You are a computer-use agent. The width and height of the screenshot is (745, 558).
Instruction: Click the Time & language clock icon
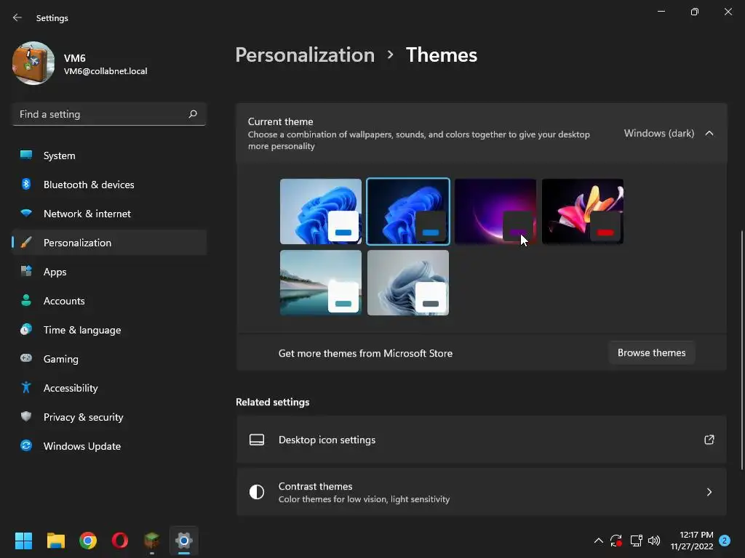[26, 329]
